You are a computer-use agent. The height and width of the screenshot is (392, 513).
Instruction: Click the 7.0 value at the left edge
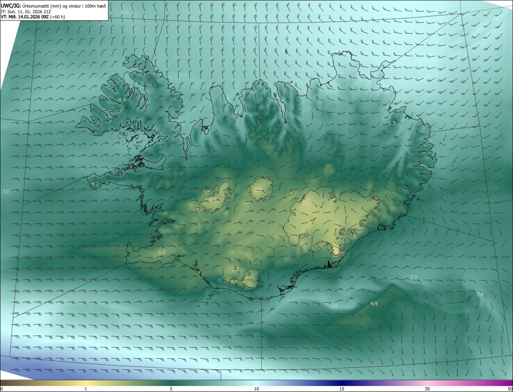(5, 192)
